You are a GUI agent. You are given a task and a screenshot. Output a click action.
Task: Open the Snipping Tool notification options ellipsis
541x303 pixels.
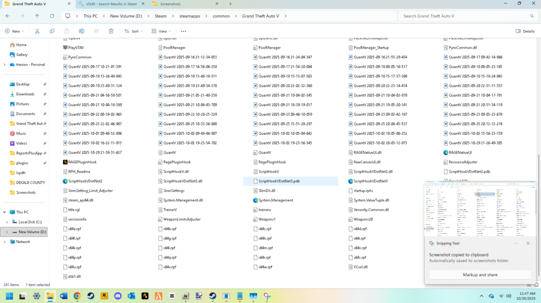516,243
